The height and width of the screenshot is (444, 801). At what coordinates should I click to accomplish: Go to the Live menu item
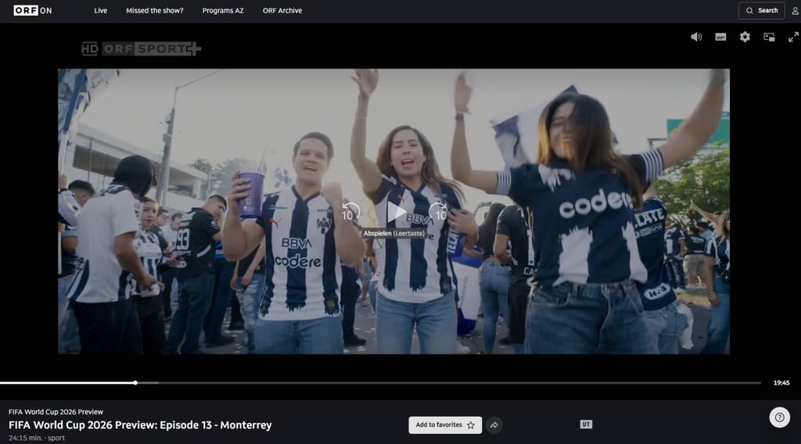point(101,10)
